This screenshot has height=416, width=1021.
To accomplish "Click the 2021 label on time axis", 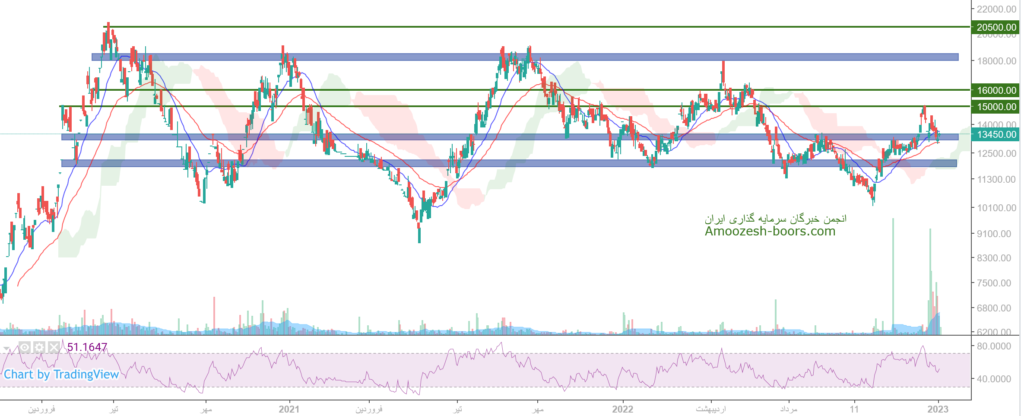I will 289,409.
